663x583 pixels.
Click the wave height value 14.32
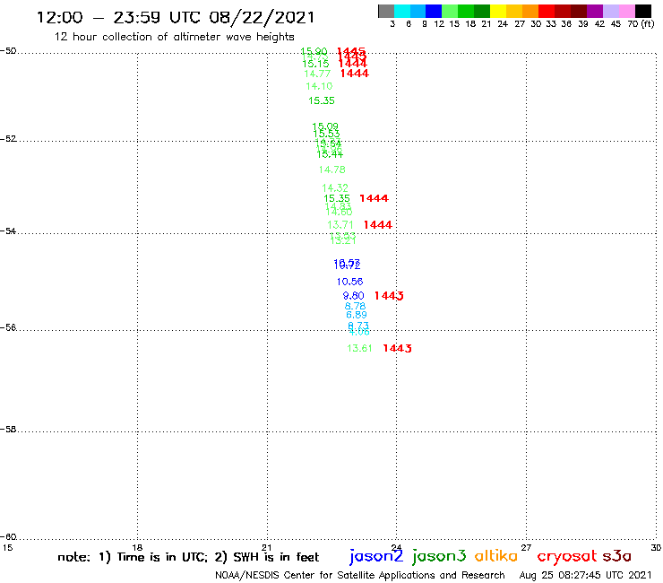335,187
